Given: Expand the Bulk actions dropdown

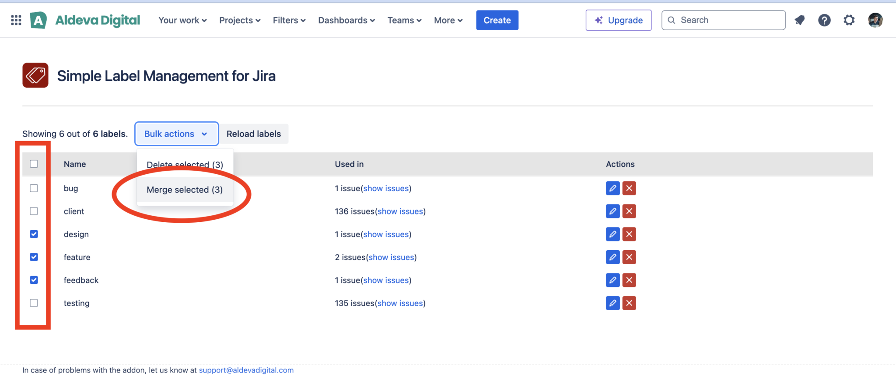Looking at the screenshot, I should coord(176,134).
